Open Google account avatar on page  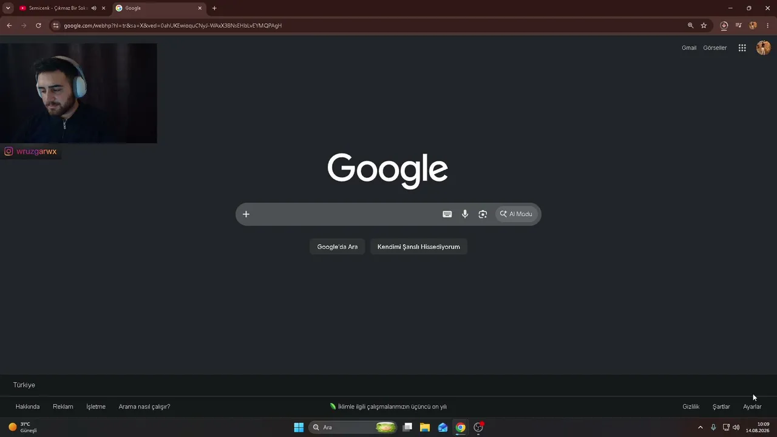pyautogui.click(x=763, y=48)
